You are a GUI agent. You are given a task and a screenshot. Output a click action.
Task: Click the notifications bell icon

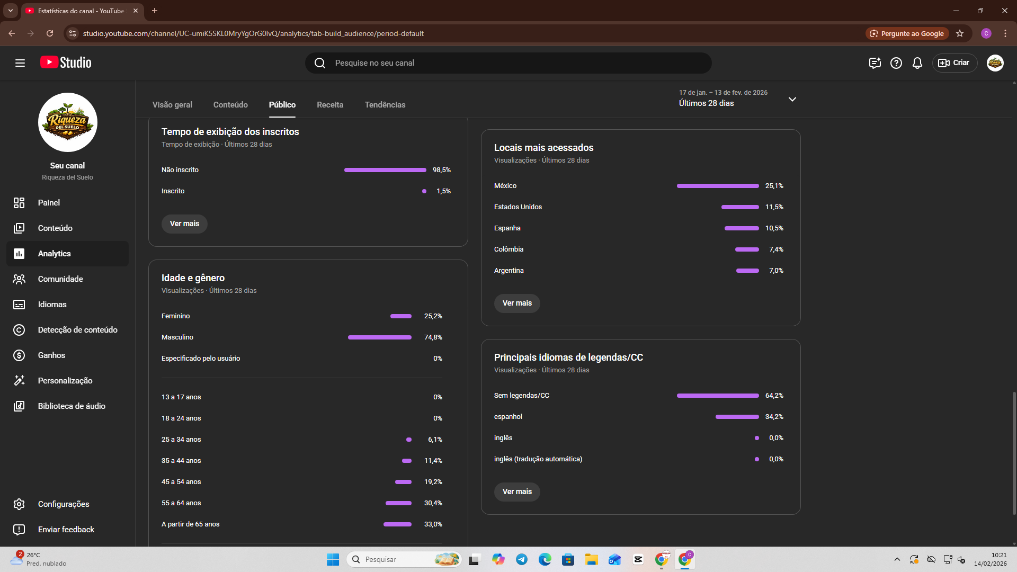(917, 63)
